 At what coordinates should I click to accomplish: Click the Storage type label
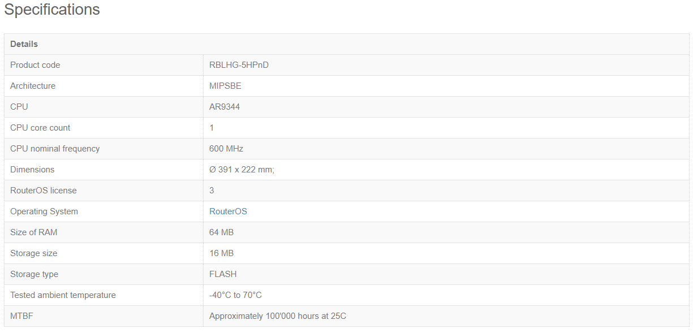pyautogui.click(x=34, y=274)
